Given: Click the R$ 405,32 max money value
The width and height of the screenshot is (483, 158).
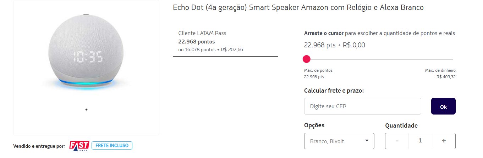Looking at the screenshot, I should tap(446, 76).
